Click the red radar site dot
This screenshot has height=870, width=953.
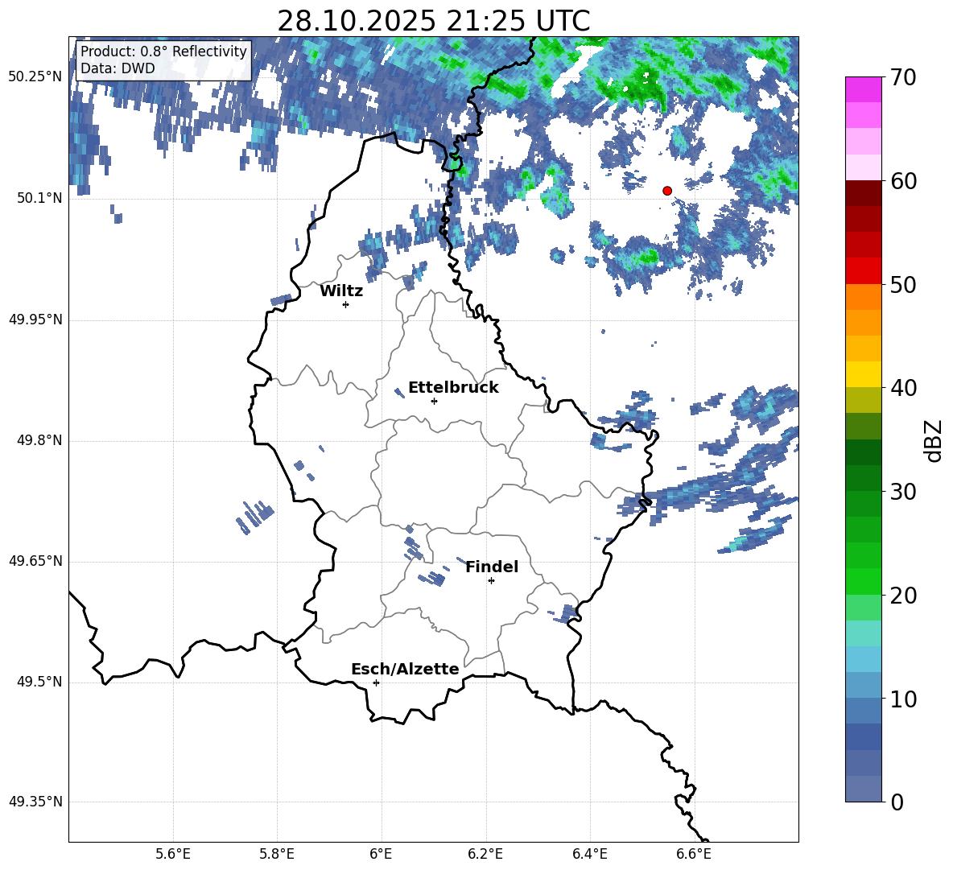(x=667, y=191)
